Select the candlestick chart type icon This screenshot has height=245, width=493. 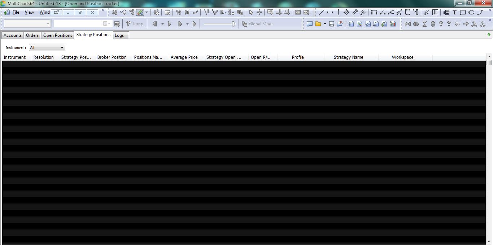(187, 12)
